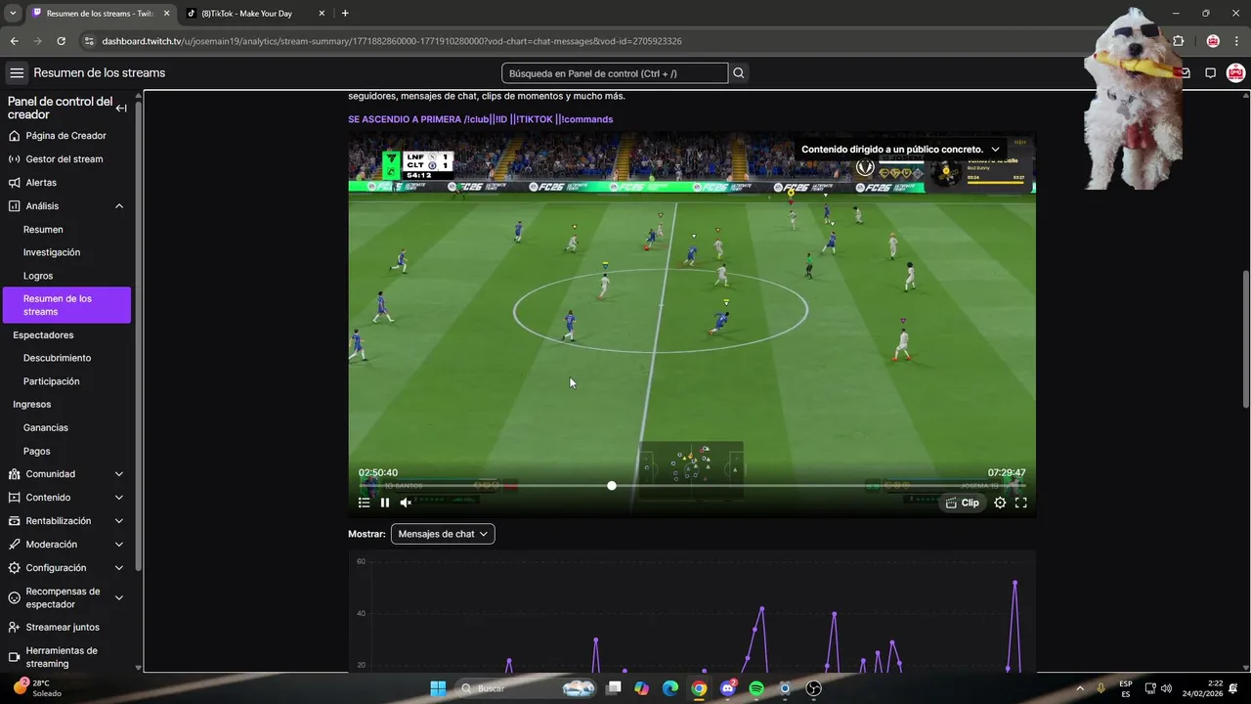The image size is (1251, 704).
Task: Click the highest chat-messages peak on chart
Action: pos(1014,583)
